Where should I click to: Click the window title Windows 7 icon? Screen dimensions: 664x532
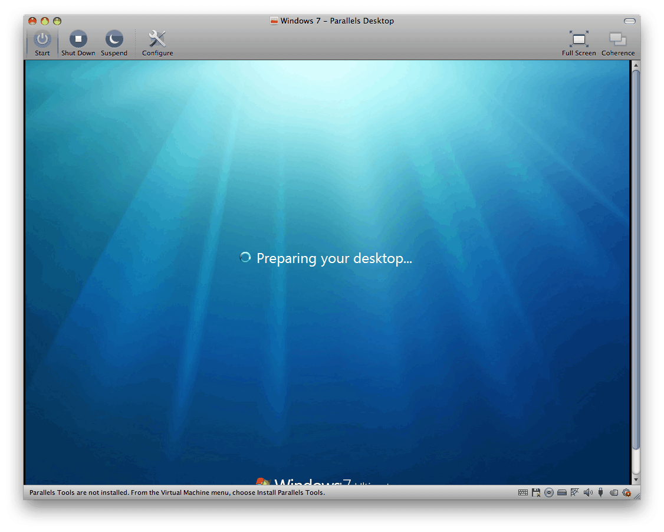(x=274, y=21)
